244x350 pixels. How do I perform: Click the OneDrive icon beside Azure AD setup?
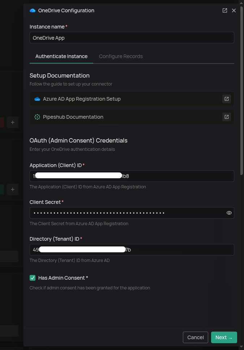(x=37, y=99)
